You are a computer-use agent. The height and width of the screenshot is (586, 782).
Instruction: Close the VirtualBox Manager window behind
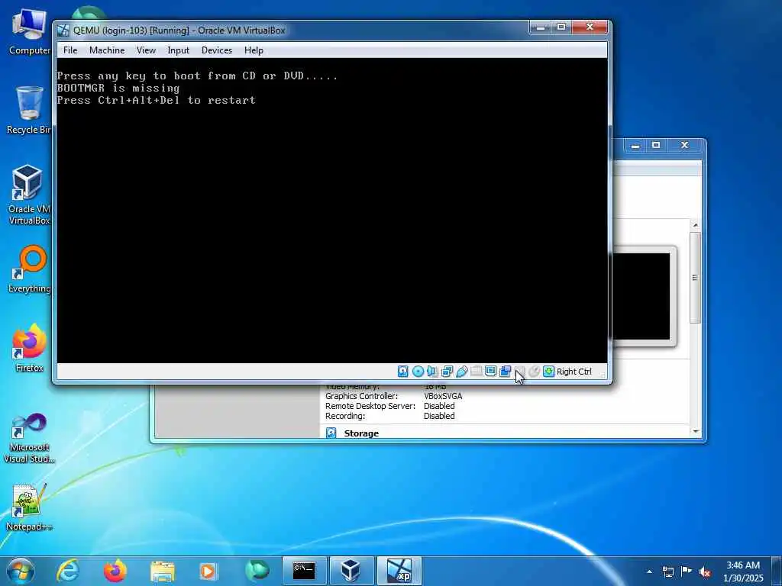[685, 146]
